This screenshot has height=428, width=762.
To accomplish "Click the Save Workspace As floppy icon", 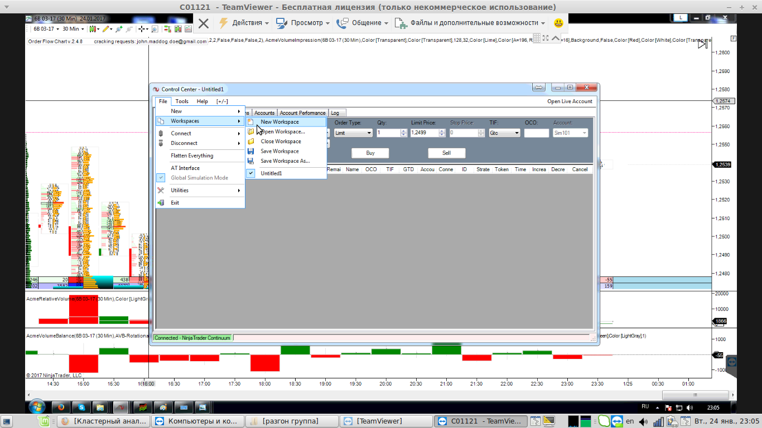I will coord(250,161).
